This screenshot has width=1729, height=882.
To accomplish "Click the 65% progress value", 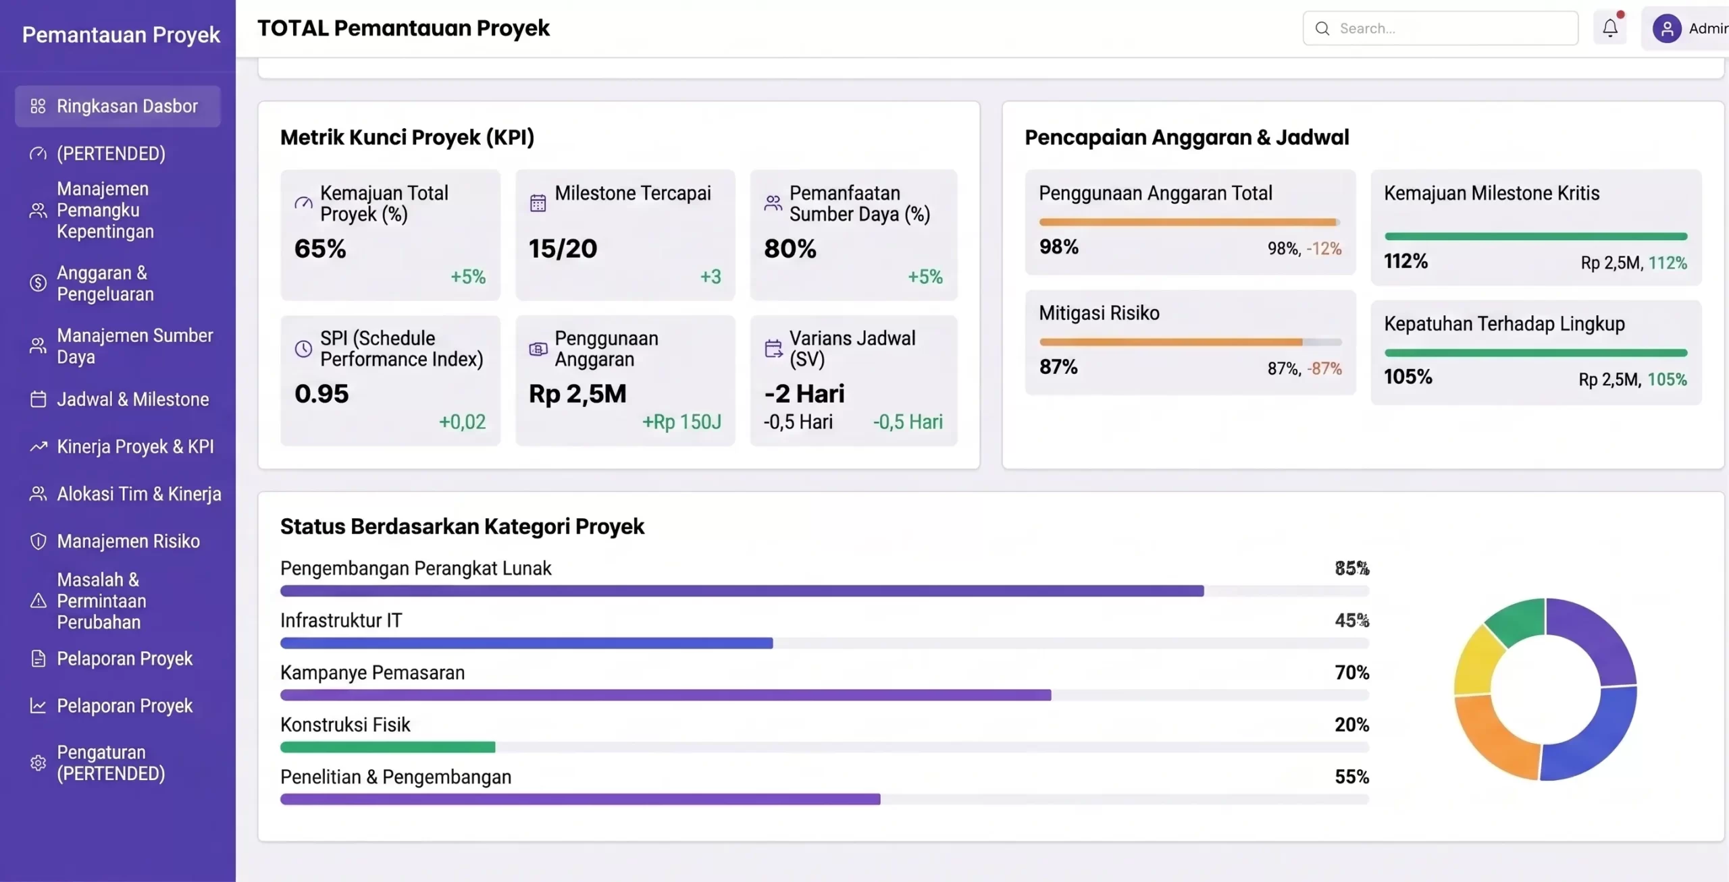I will (320, 249).
